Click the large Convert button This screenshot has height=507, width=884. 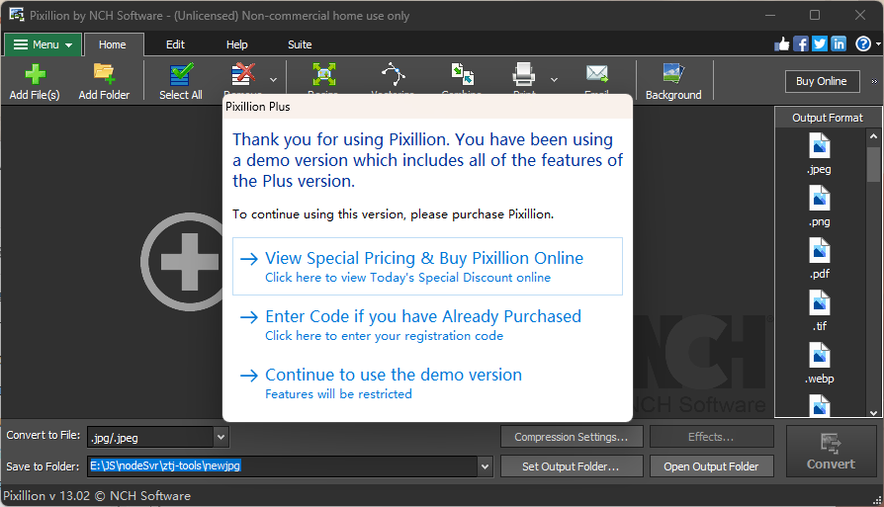click(831, 452)
